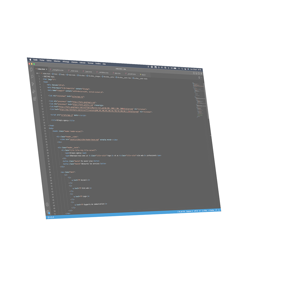Toggle the layout panel icon in the title bar
The image size is (305, 305).
coord(197,73)
